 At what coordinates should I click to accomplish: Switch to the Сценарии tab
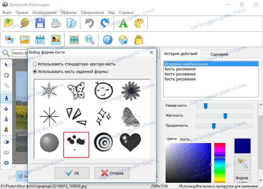click(219, 54)
